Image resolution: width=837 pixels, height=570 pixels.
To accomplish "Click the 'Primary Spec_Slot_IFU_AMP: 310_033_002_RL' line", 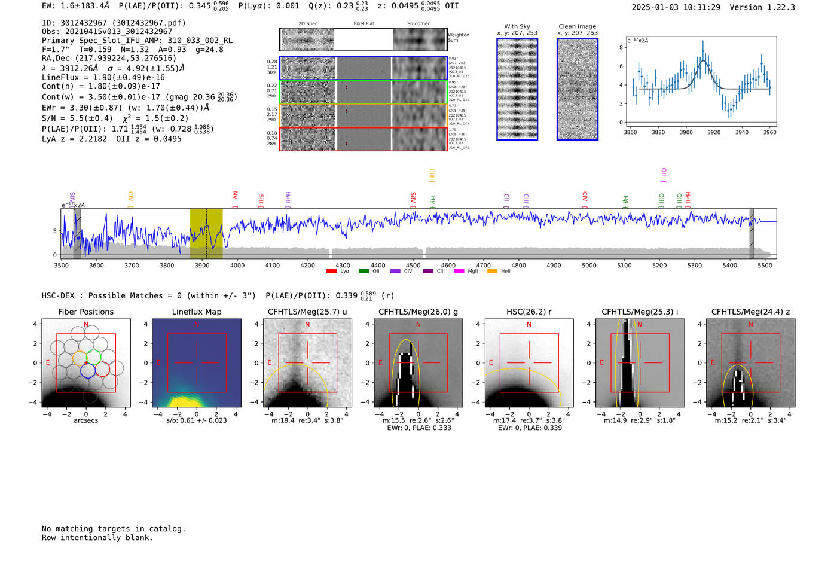I will pyautogui.click(x=137, y=41).
